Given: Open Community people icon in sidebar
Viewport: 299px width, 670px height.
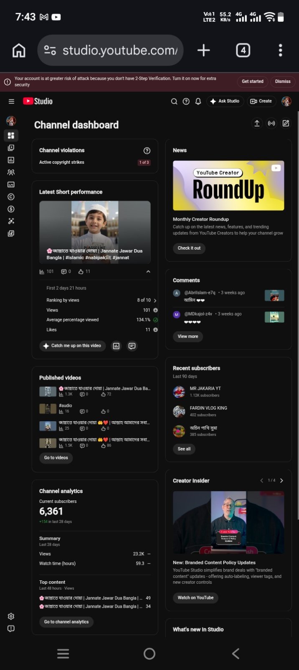Looking at the screenshot, I should tap(11, 172).
